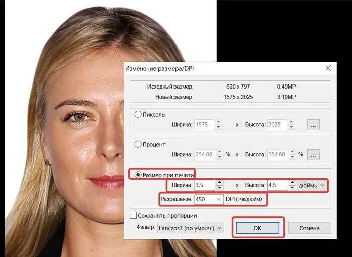The image size is (352, 257).
Task: Select the Размер при печати option
Action: pyautogui.click(x=138, y=175)
